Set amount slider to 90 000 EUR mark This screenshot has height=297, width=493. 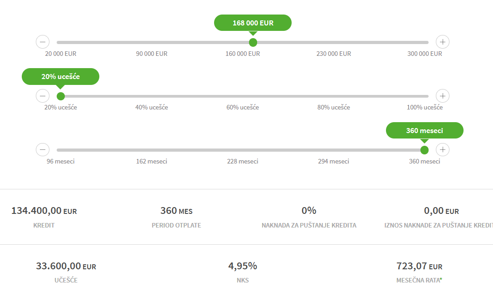[152, 42]
